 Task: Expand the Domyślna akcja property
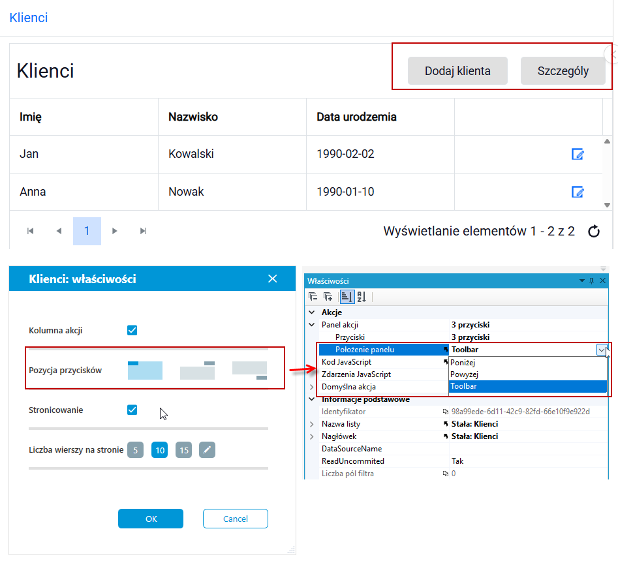tap(312, 387)
